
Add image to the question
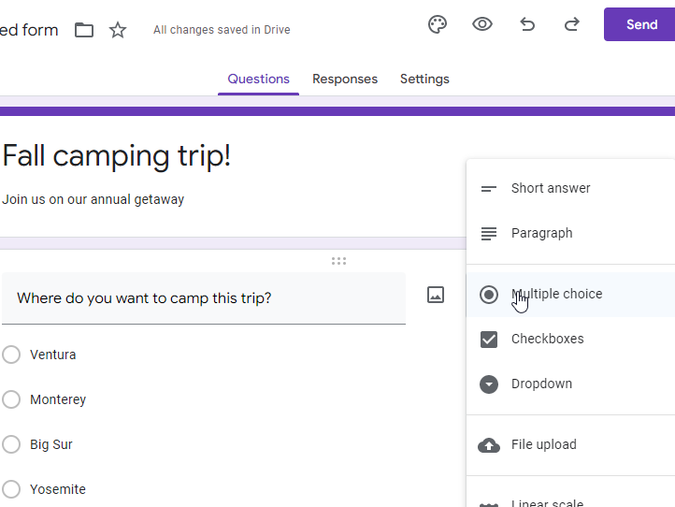coord(436,295)
